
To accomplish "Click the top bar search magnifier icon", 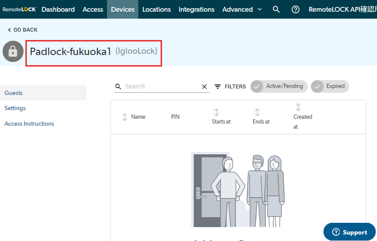I will (x=276, y=10).
